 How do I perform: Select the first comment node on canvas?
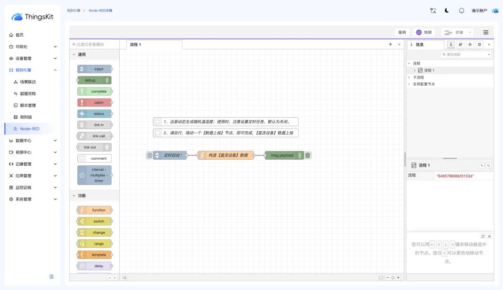[226, 122]
